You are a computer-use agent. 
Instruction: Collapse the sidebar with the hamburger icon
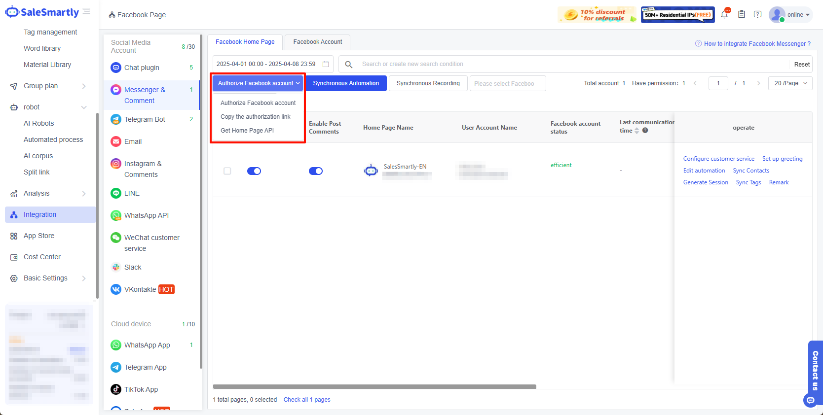tap(86, 11)
